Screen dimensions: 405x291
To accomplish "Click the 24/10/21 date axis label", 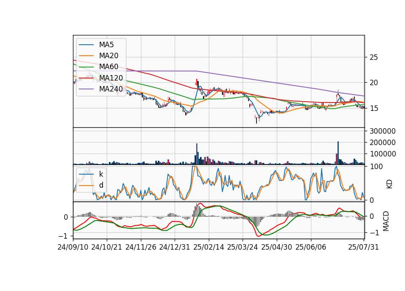I will (x=107, y=247).
